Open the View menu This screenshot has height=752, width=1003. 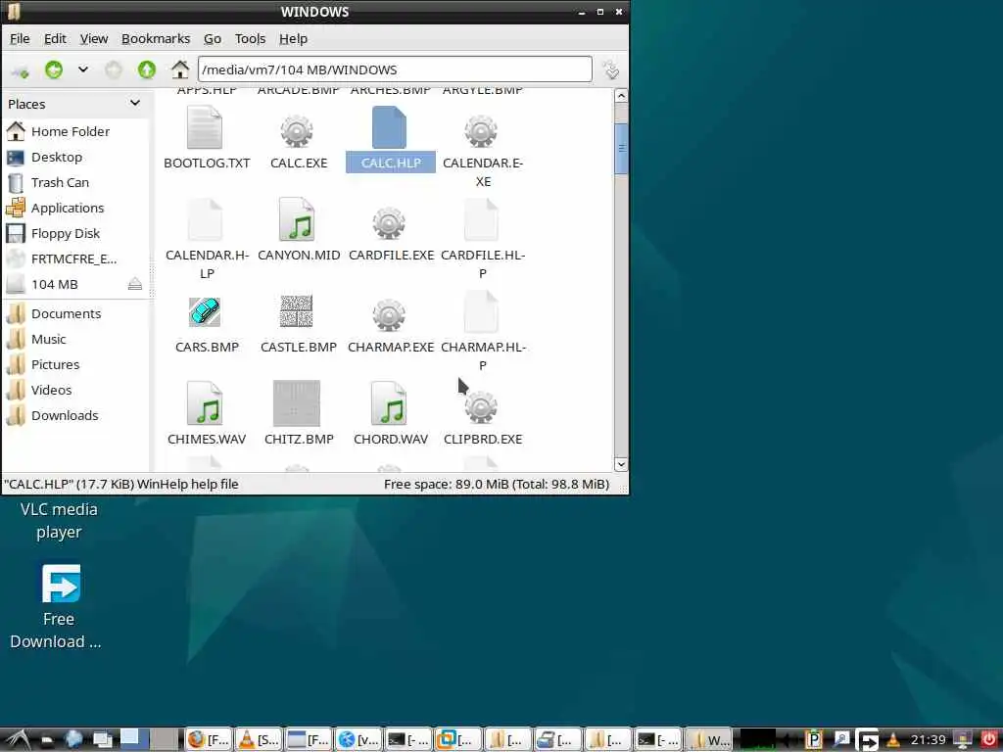93,39
